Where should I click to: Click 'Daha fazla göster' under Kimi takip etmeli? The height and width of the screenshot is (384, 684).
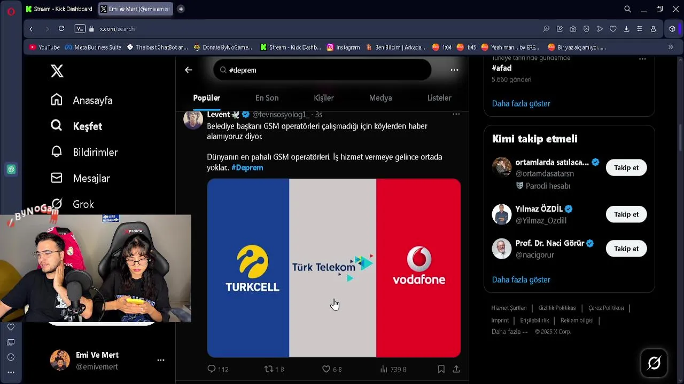coord(521,279)
